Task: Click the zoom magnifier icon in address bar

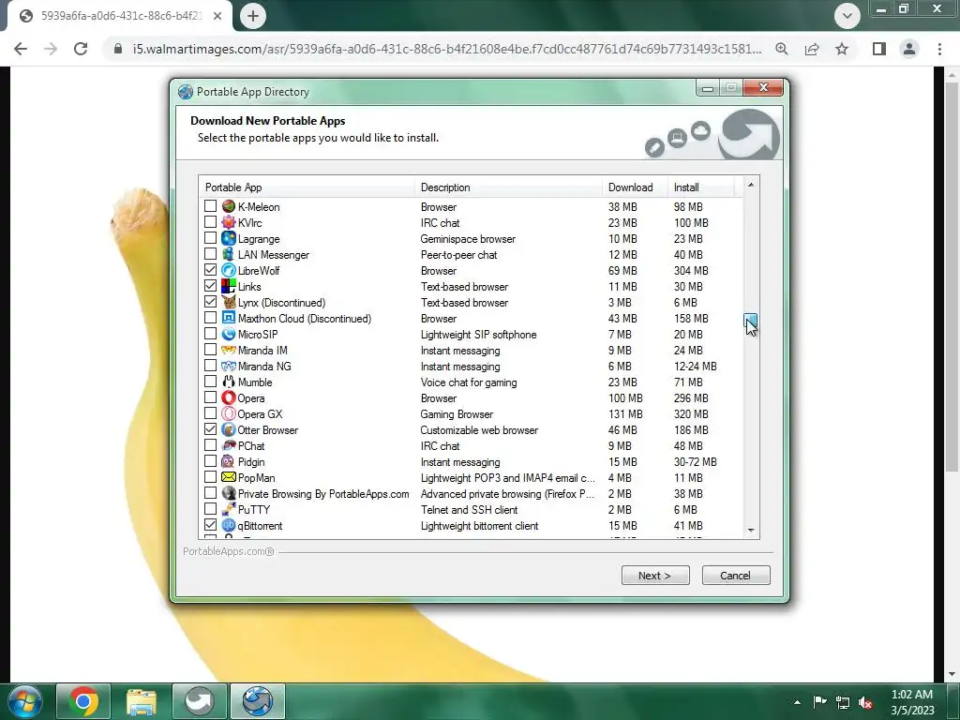Action: pos(782,49)
